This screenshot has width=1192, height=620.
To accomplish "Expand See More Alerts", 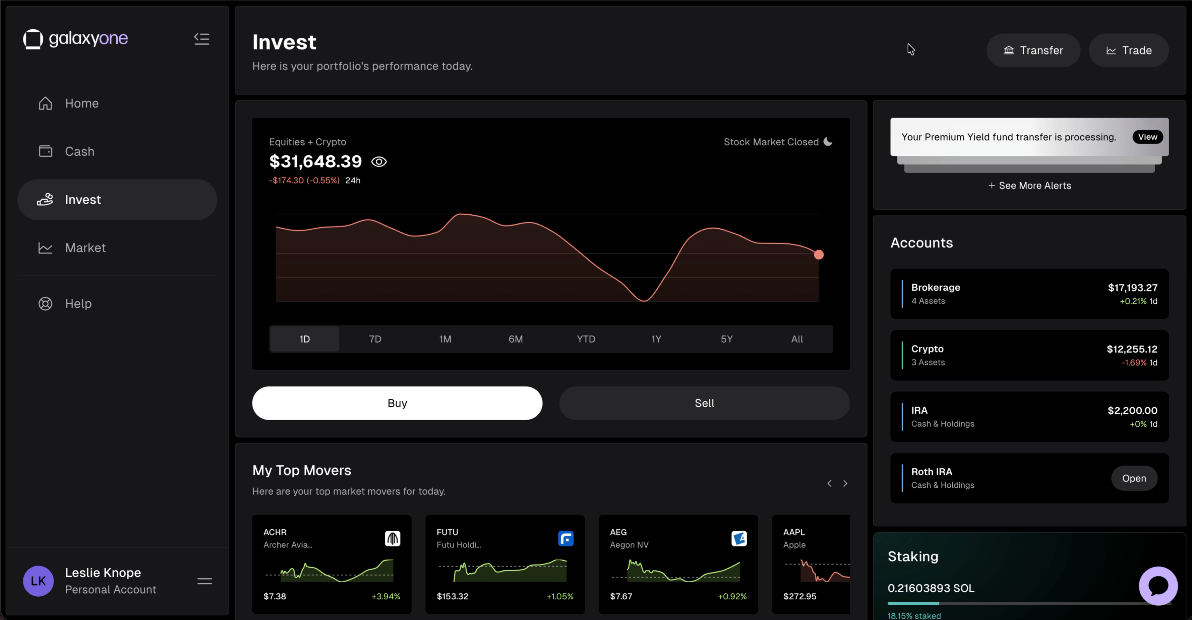I will (x=1030, y=185).
